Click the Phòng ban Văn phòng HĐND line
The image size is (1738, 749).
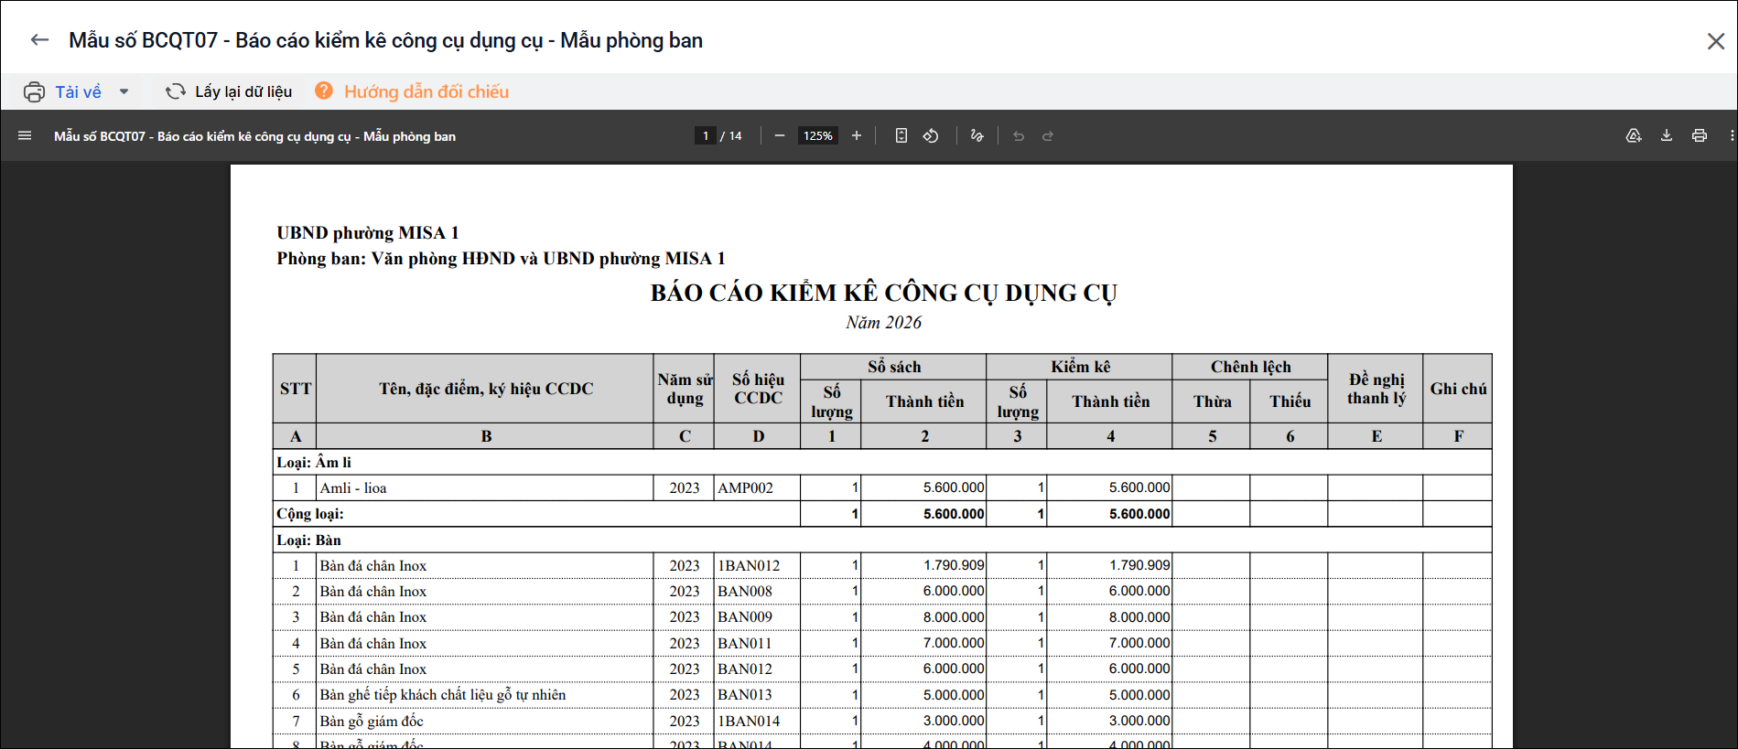pyautogui.click(x=501, y=258)
